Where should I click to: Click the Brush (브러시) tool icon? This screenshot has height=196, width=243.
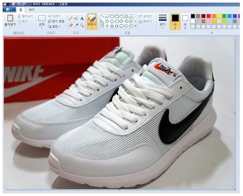[92, 18]
